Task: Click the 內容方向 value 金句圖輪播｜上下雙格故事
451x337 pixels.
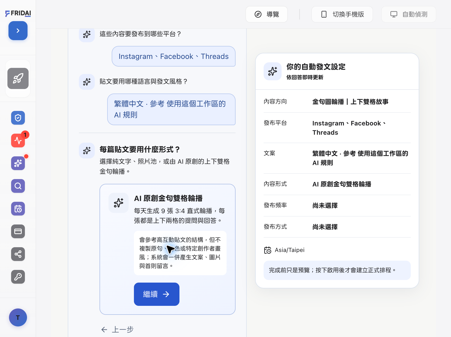Action: click(350, 102)
